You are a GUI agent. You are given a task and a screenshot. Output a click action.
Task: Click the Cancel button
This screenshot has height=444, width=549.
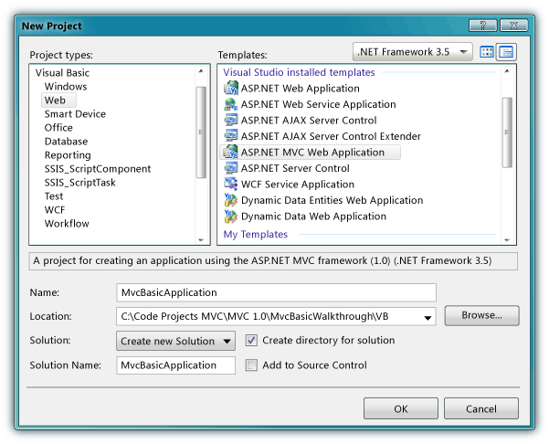(481, 408)
